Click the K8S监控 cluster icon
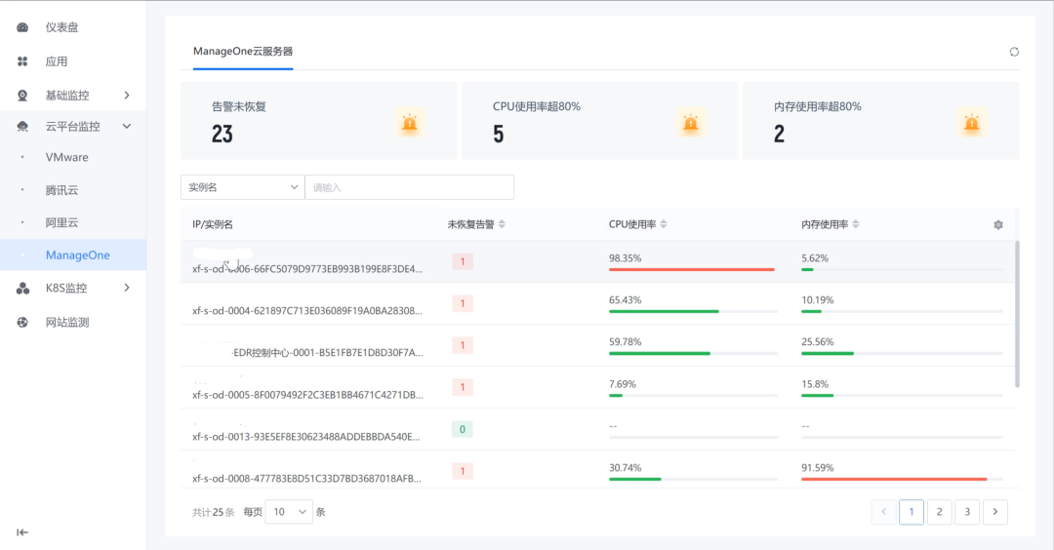The image size is (1054, 550). click(x=22, y=288)
